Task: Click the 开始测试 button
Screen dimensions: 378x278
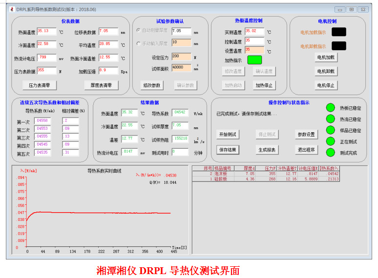Action: pos(228,134)
